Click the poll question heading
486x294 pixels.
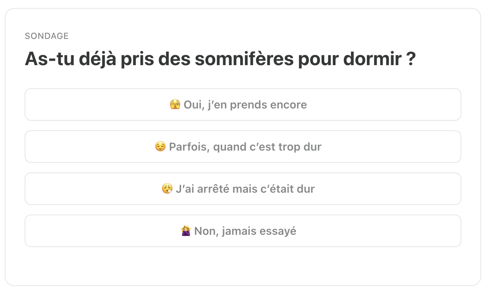[x=220, y=59]
